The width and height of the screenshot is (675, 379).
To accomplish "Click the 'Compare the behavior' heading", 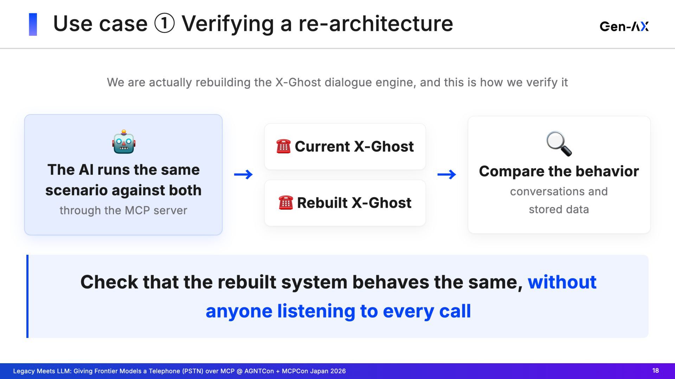I will pos(559,171).
